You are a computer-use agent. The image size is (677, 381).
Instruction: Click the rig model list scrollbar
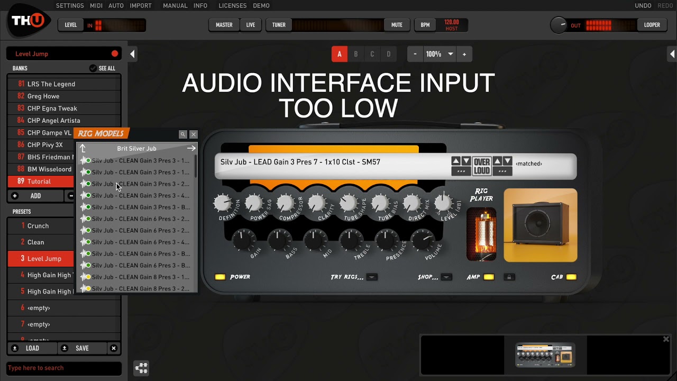196,167
